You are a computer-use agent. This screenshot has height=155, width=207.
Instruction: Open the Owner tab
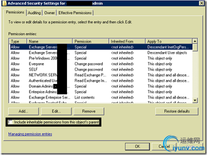tap(50, 13)
